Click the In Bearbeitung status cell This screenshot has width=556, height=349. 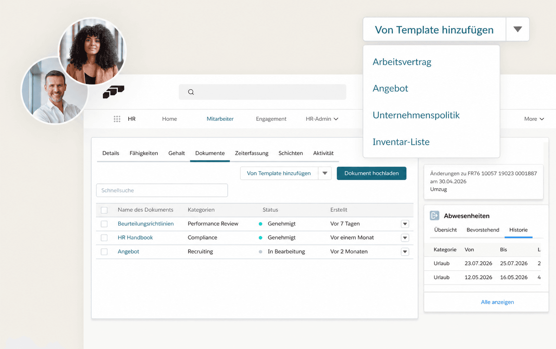[286, 252]
